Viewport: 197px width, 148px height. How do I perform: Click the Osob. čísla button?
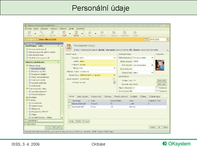(x=161, y=80)
